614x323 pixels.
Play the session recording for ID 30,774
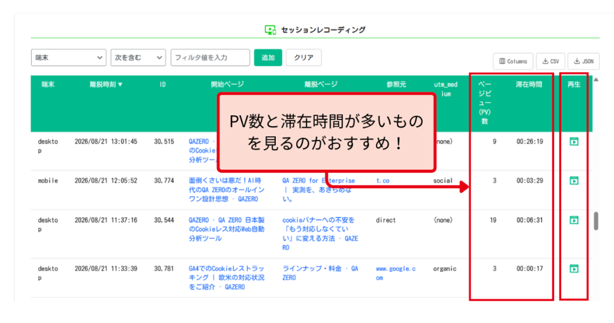(x=574, y=181)
